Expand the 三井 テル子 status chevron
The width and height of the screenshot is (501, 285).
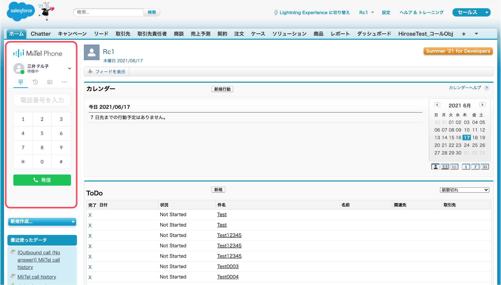[x=69, y=68]
